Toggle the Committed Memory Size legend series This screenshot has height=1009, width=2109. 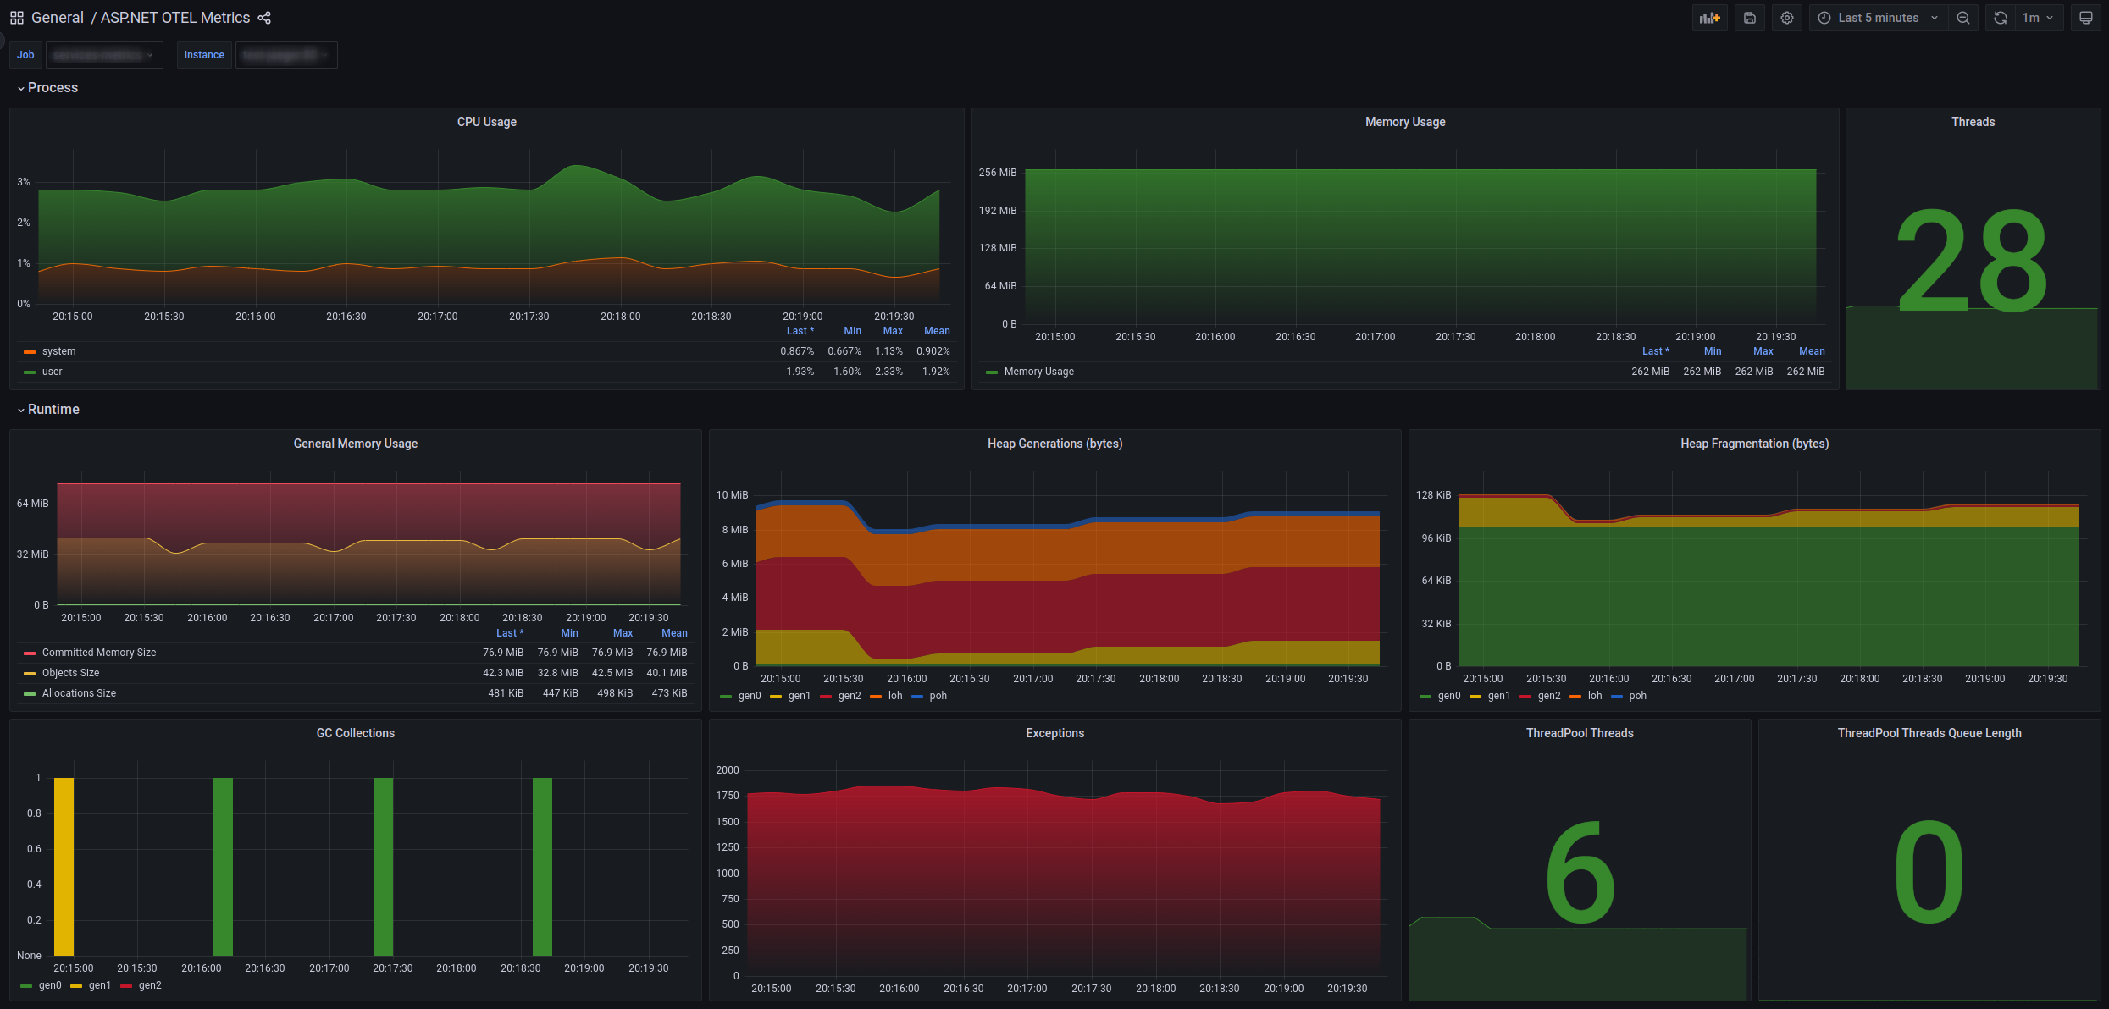(x=98, y=653)
